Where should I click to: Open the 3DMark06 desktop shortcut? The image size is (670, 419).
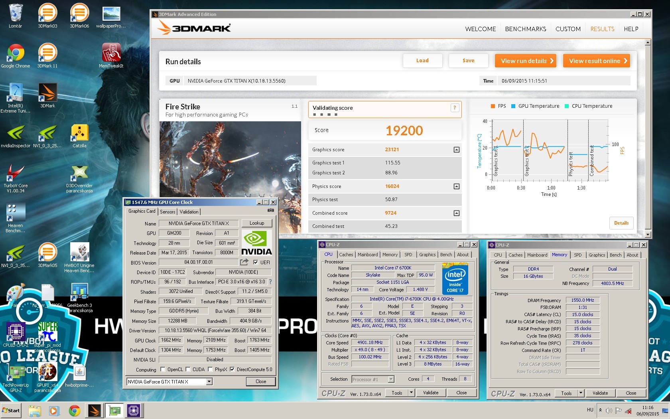(x=79, y=16)
